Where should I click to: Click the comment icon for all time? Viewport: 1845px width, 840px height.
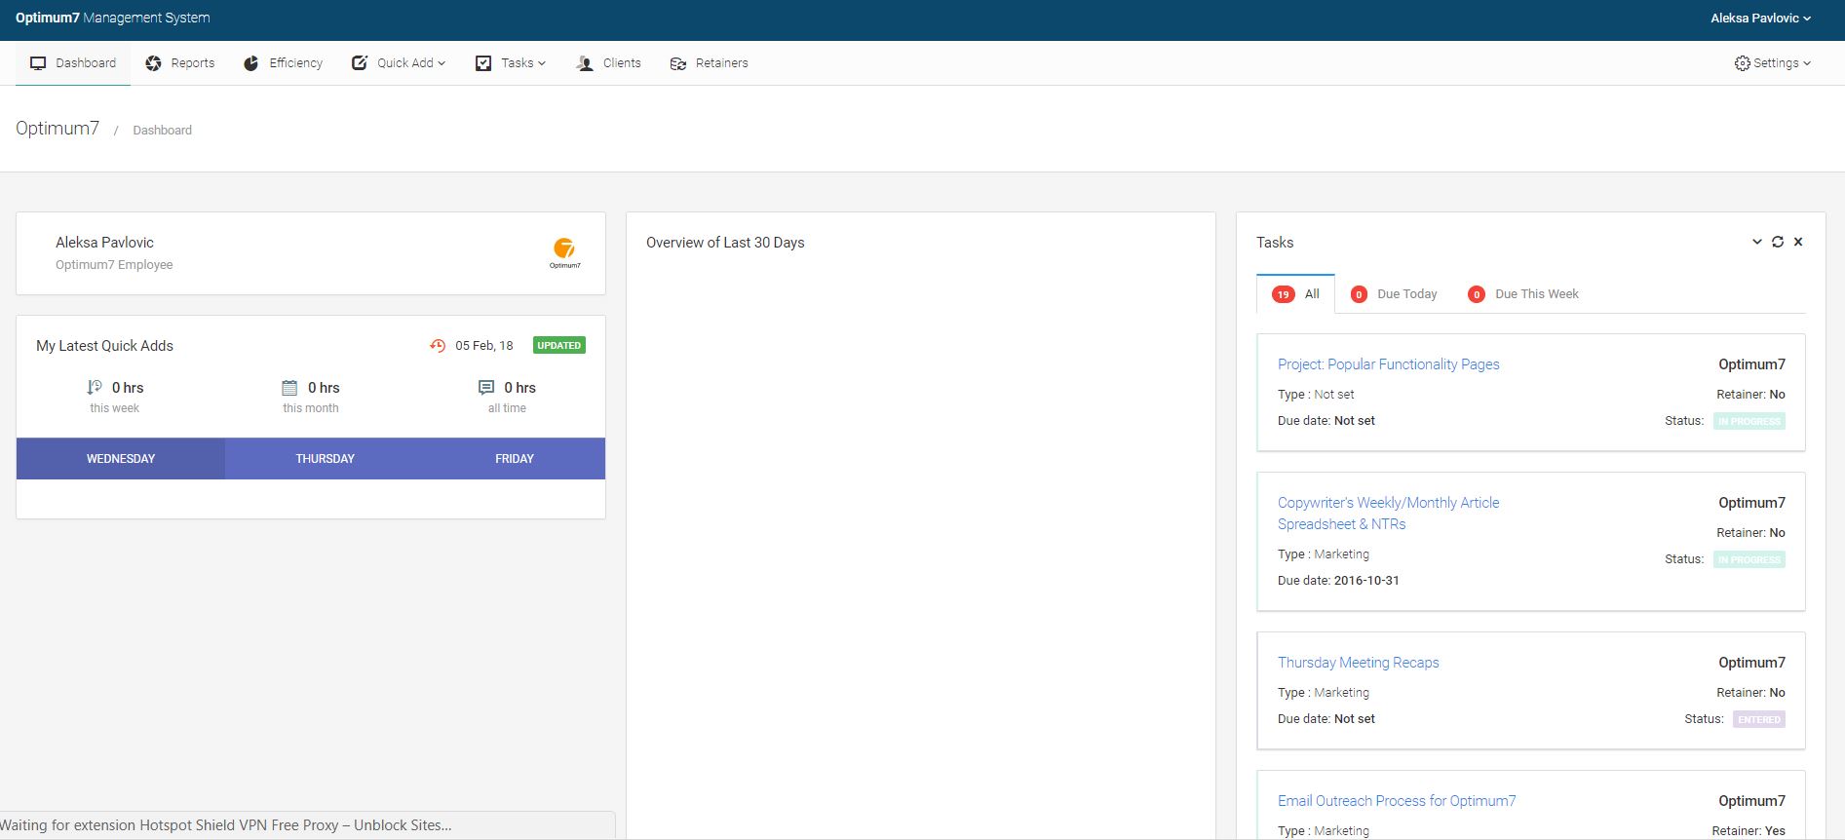coord(486,387)
